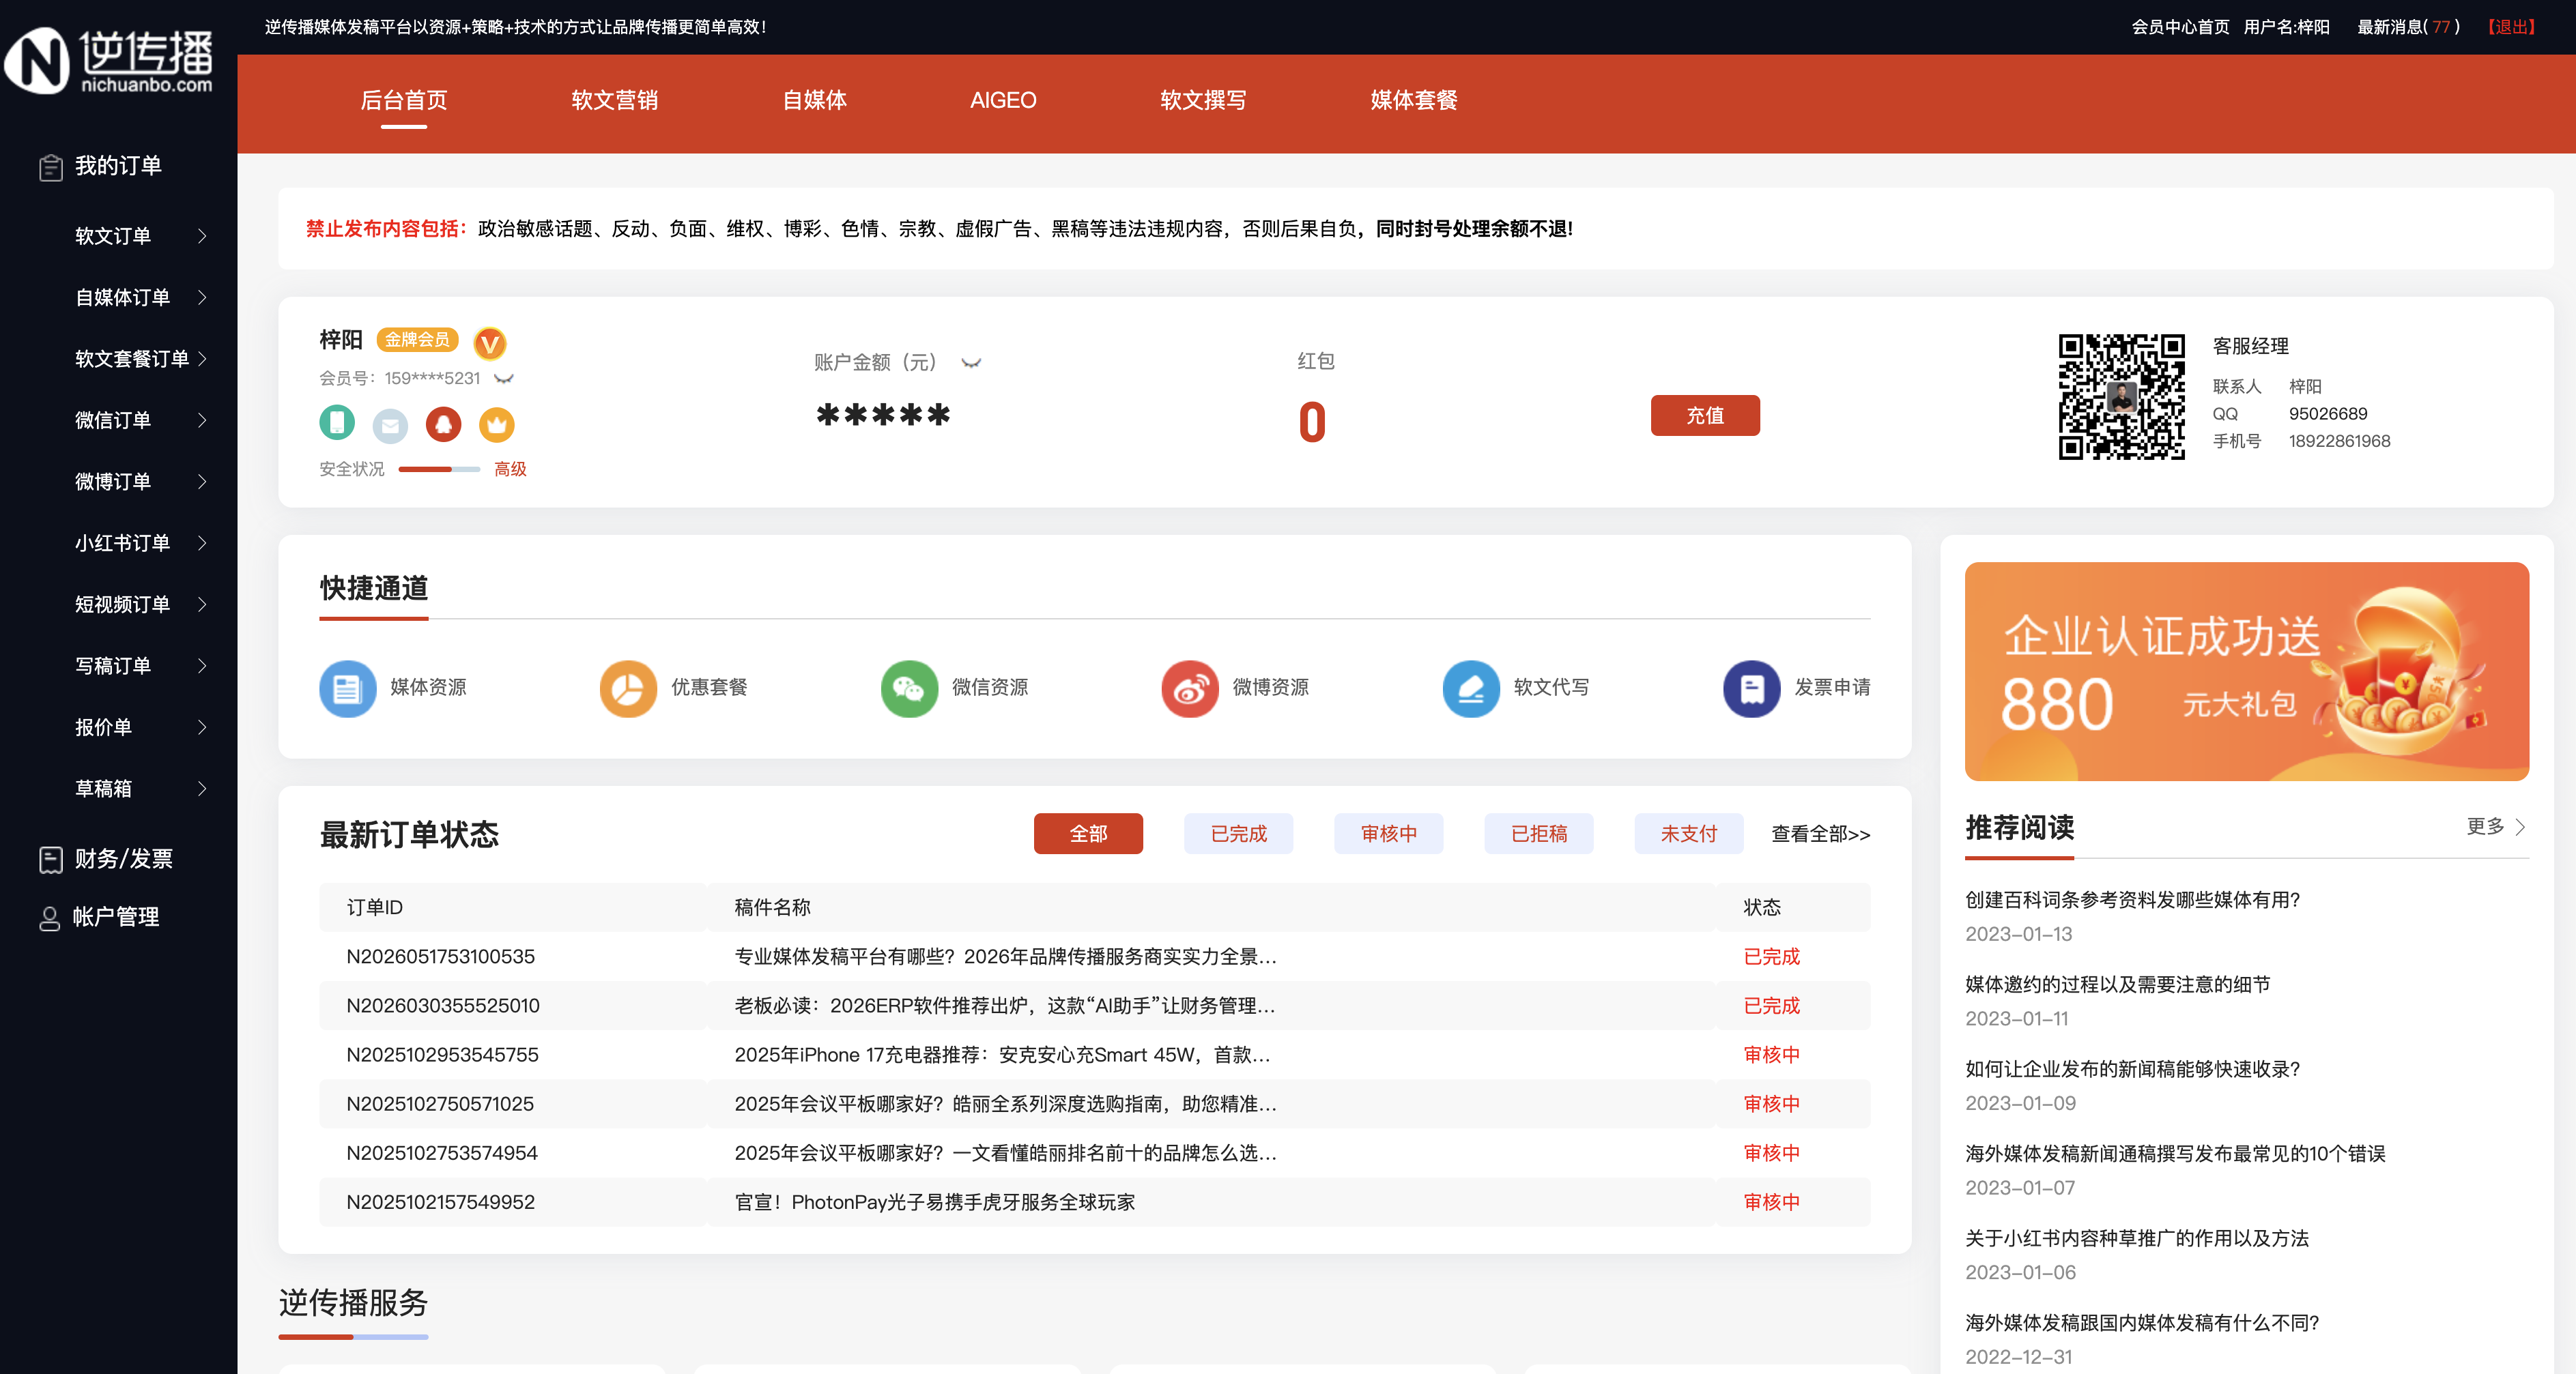Click 【退出】 to log out

click(x=2511, y=27)
